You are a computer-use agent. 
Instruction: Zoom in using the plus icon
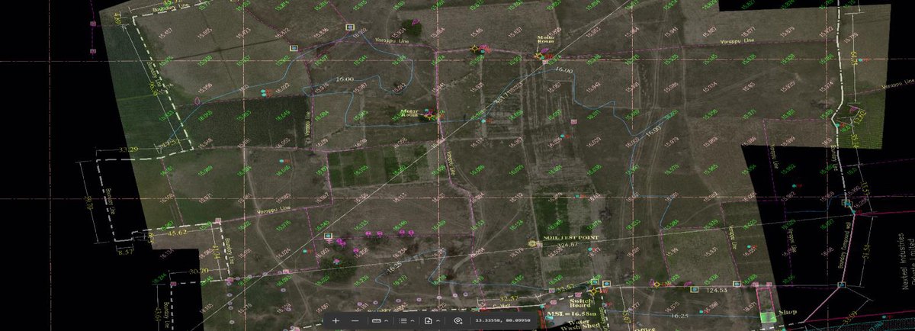coord(335,321)
